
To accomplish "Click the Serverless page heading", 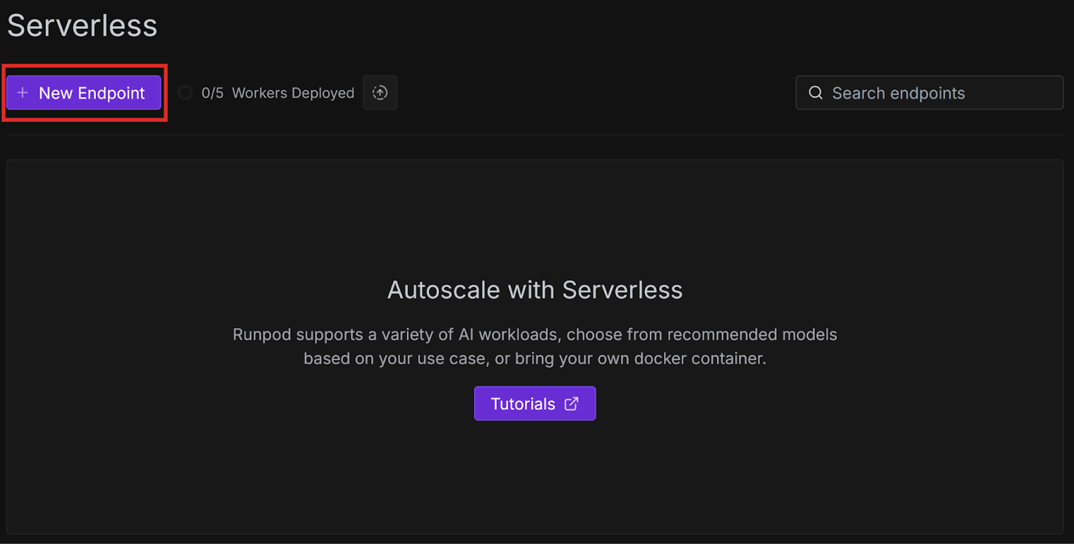I will pos(82,25).
